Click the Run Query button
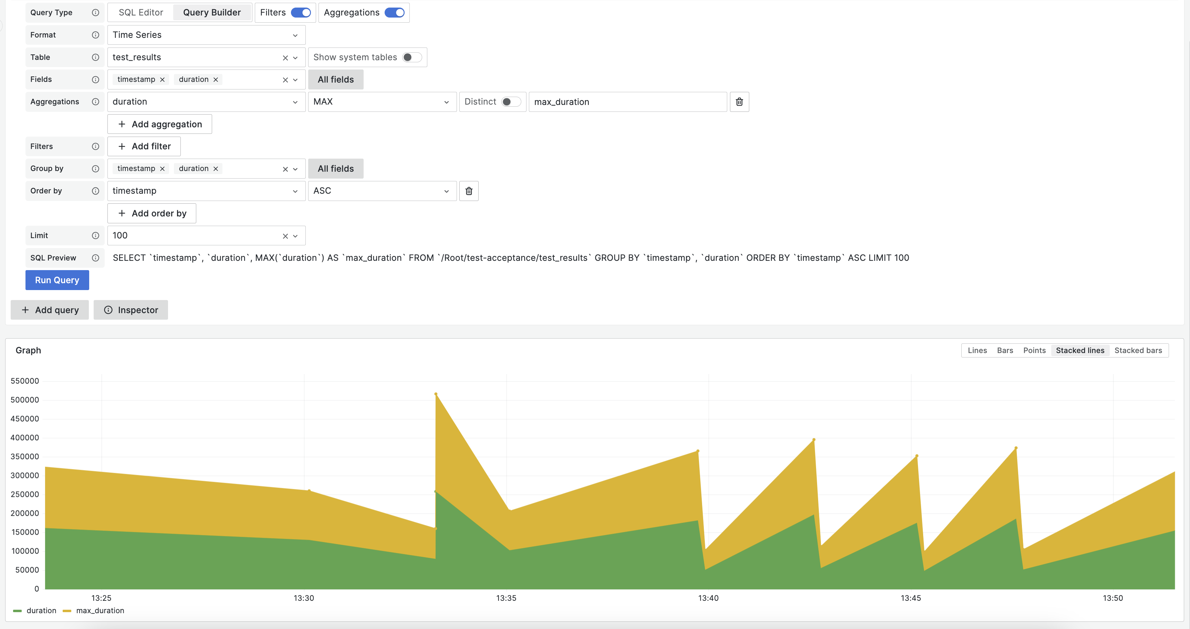The height and width of the screenshot is (629, 1190). coord(58,279)
